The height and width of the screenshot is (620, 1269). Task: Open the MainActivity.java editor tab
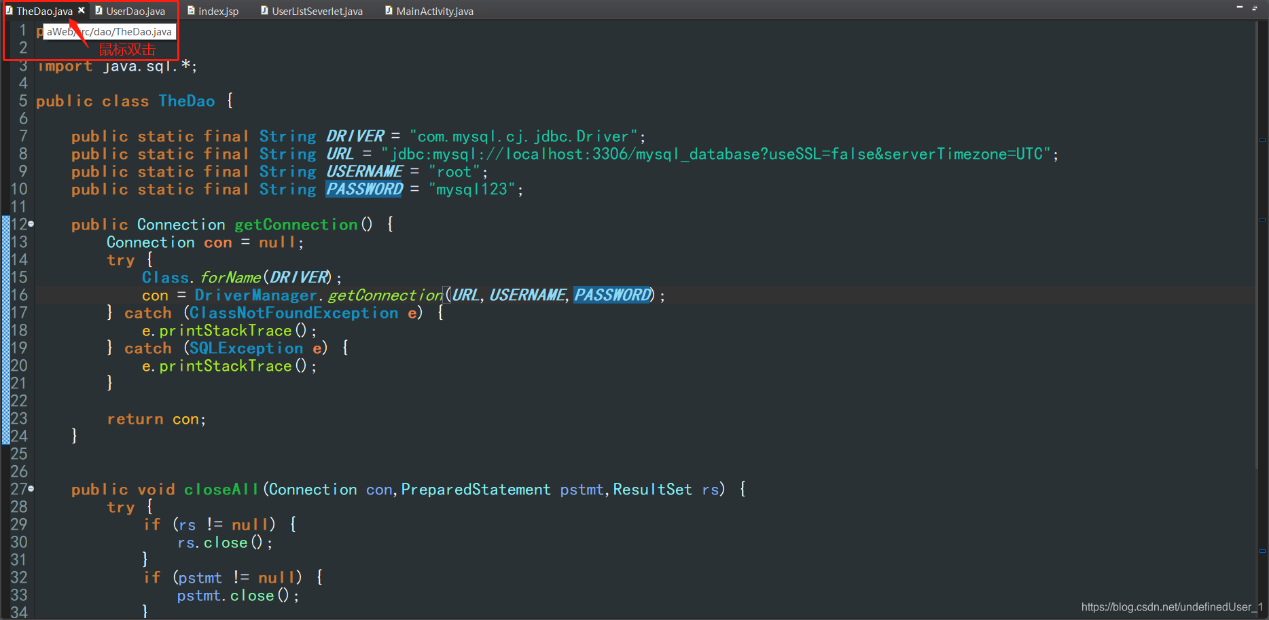tap(429, 11)
